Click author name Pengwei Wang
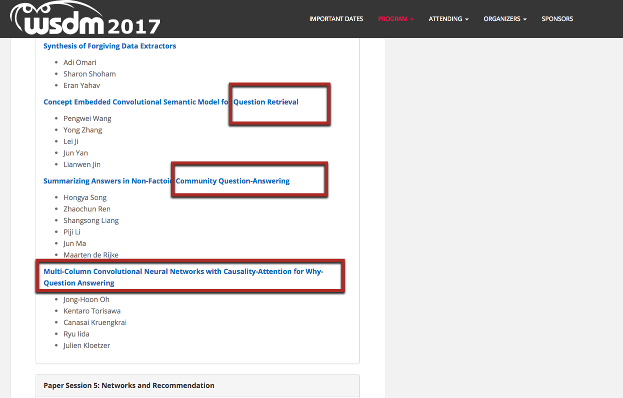The image size is (623, 398). click(x=87, y=118)
